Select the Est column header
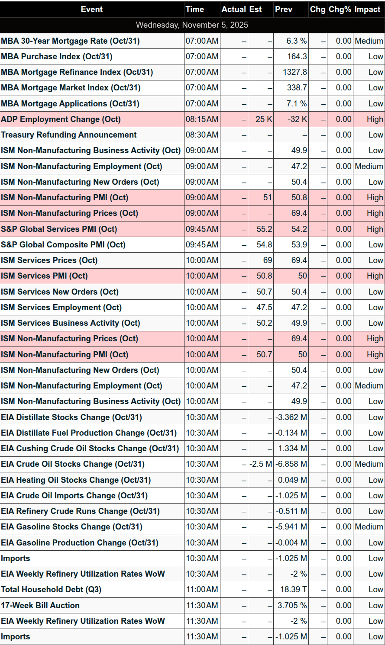The image size is (385, 645). click(256, 9)
